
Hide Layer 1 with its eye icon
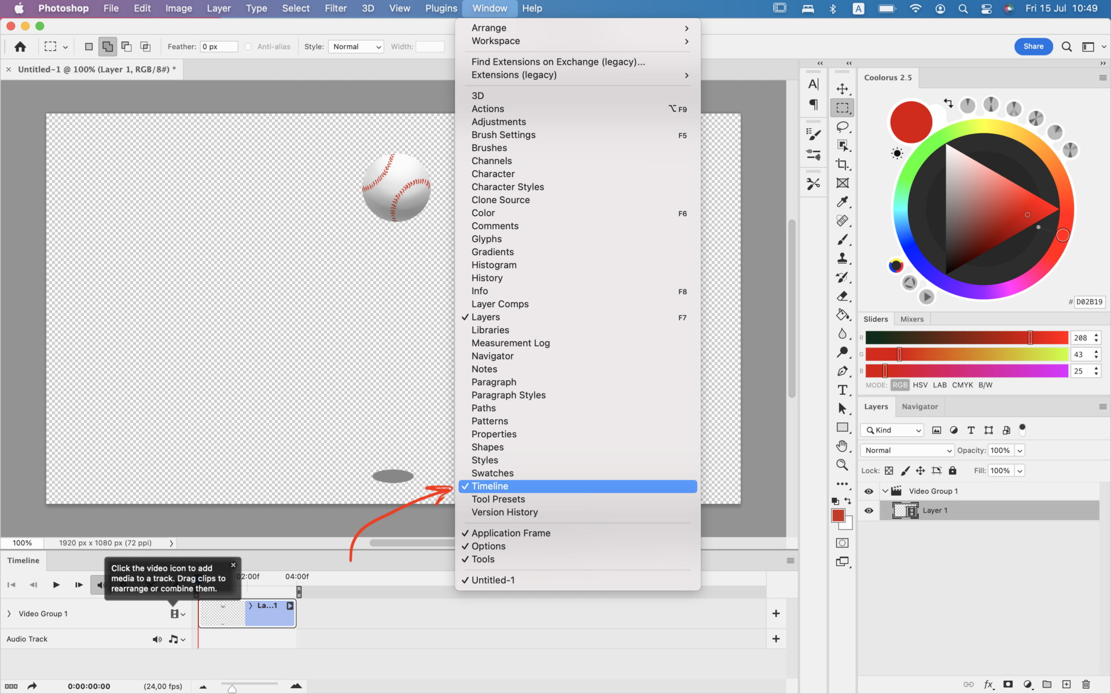point(869,510)
